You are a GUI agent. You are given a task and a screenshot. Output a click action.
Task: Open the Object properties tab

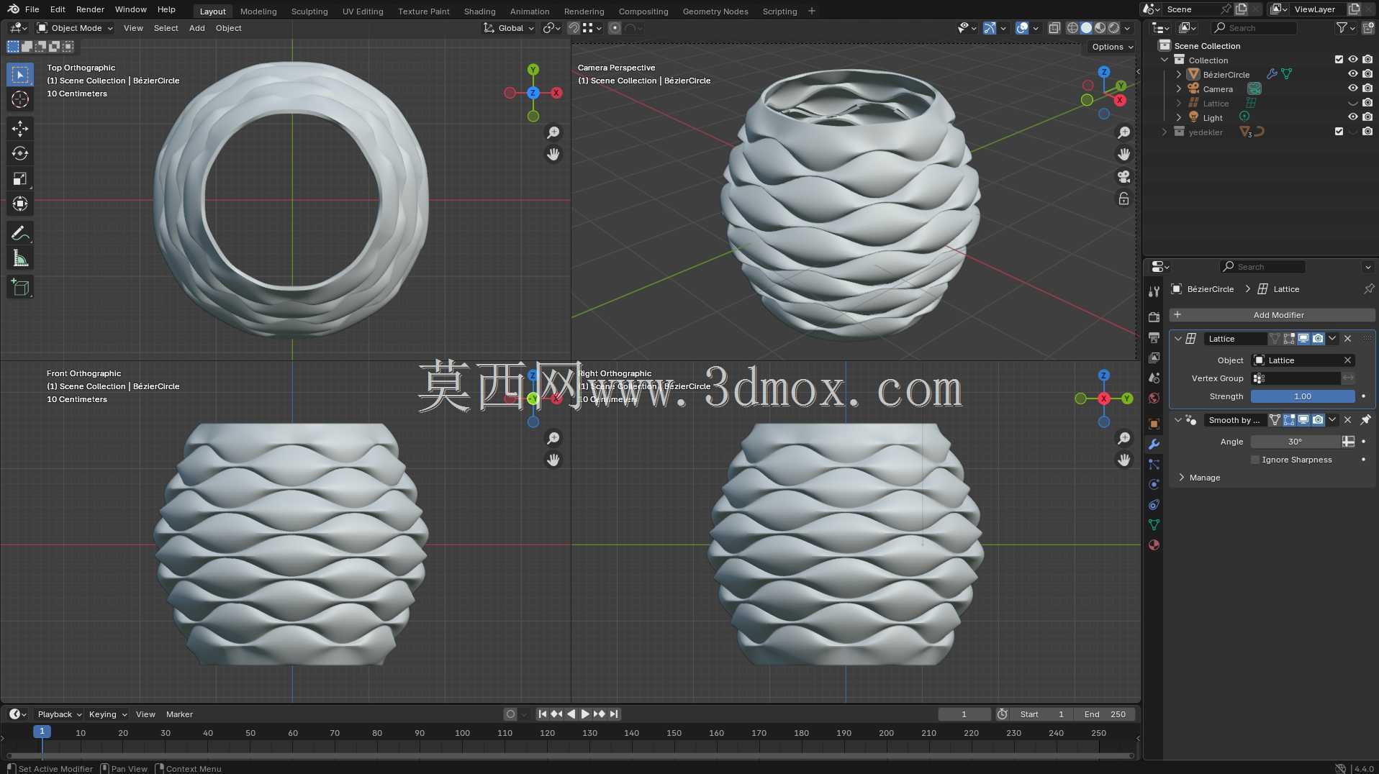[1154, 424]
